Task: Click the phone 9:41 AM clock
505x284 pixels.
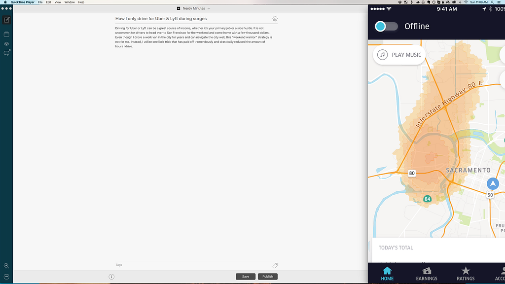Action: point(447,9)
